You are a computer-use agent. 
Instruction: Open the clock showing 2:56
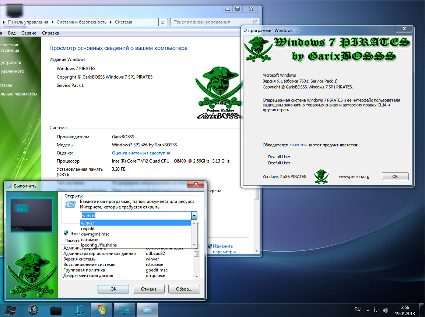405,310
